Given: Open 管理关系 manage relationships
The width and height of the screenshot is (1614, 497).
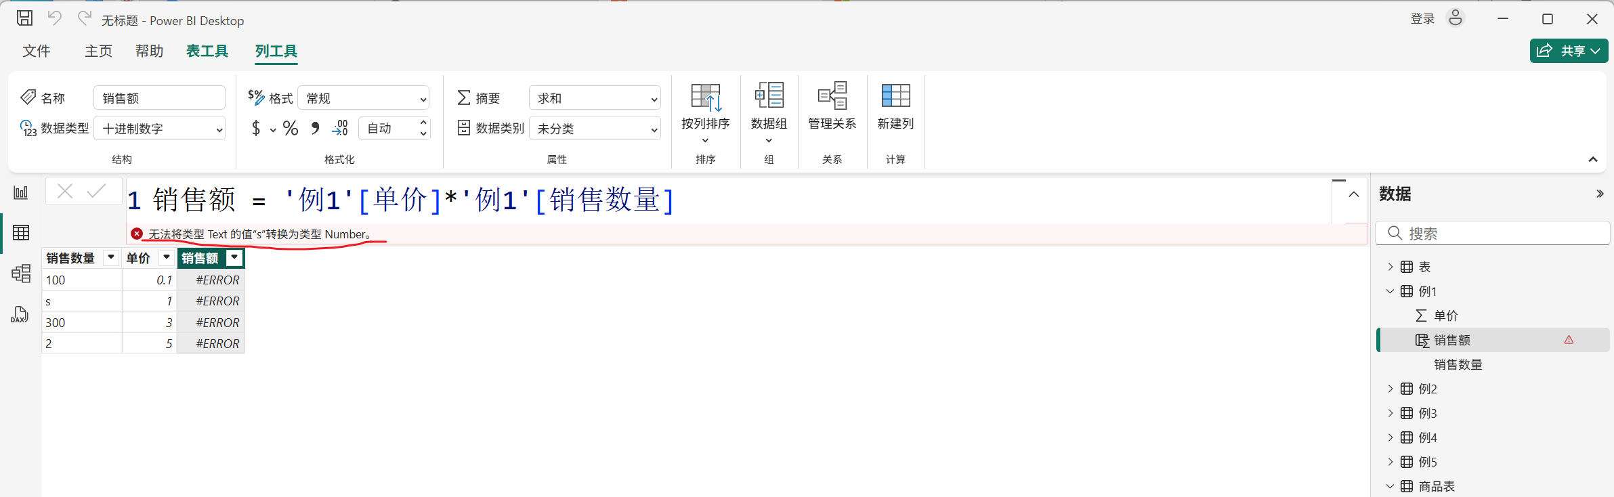Looking at the screenshot, I should 832,106.
